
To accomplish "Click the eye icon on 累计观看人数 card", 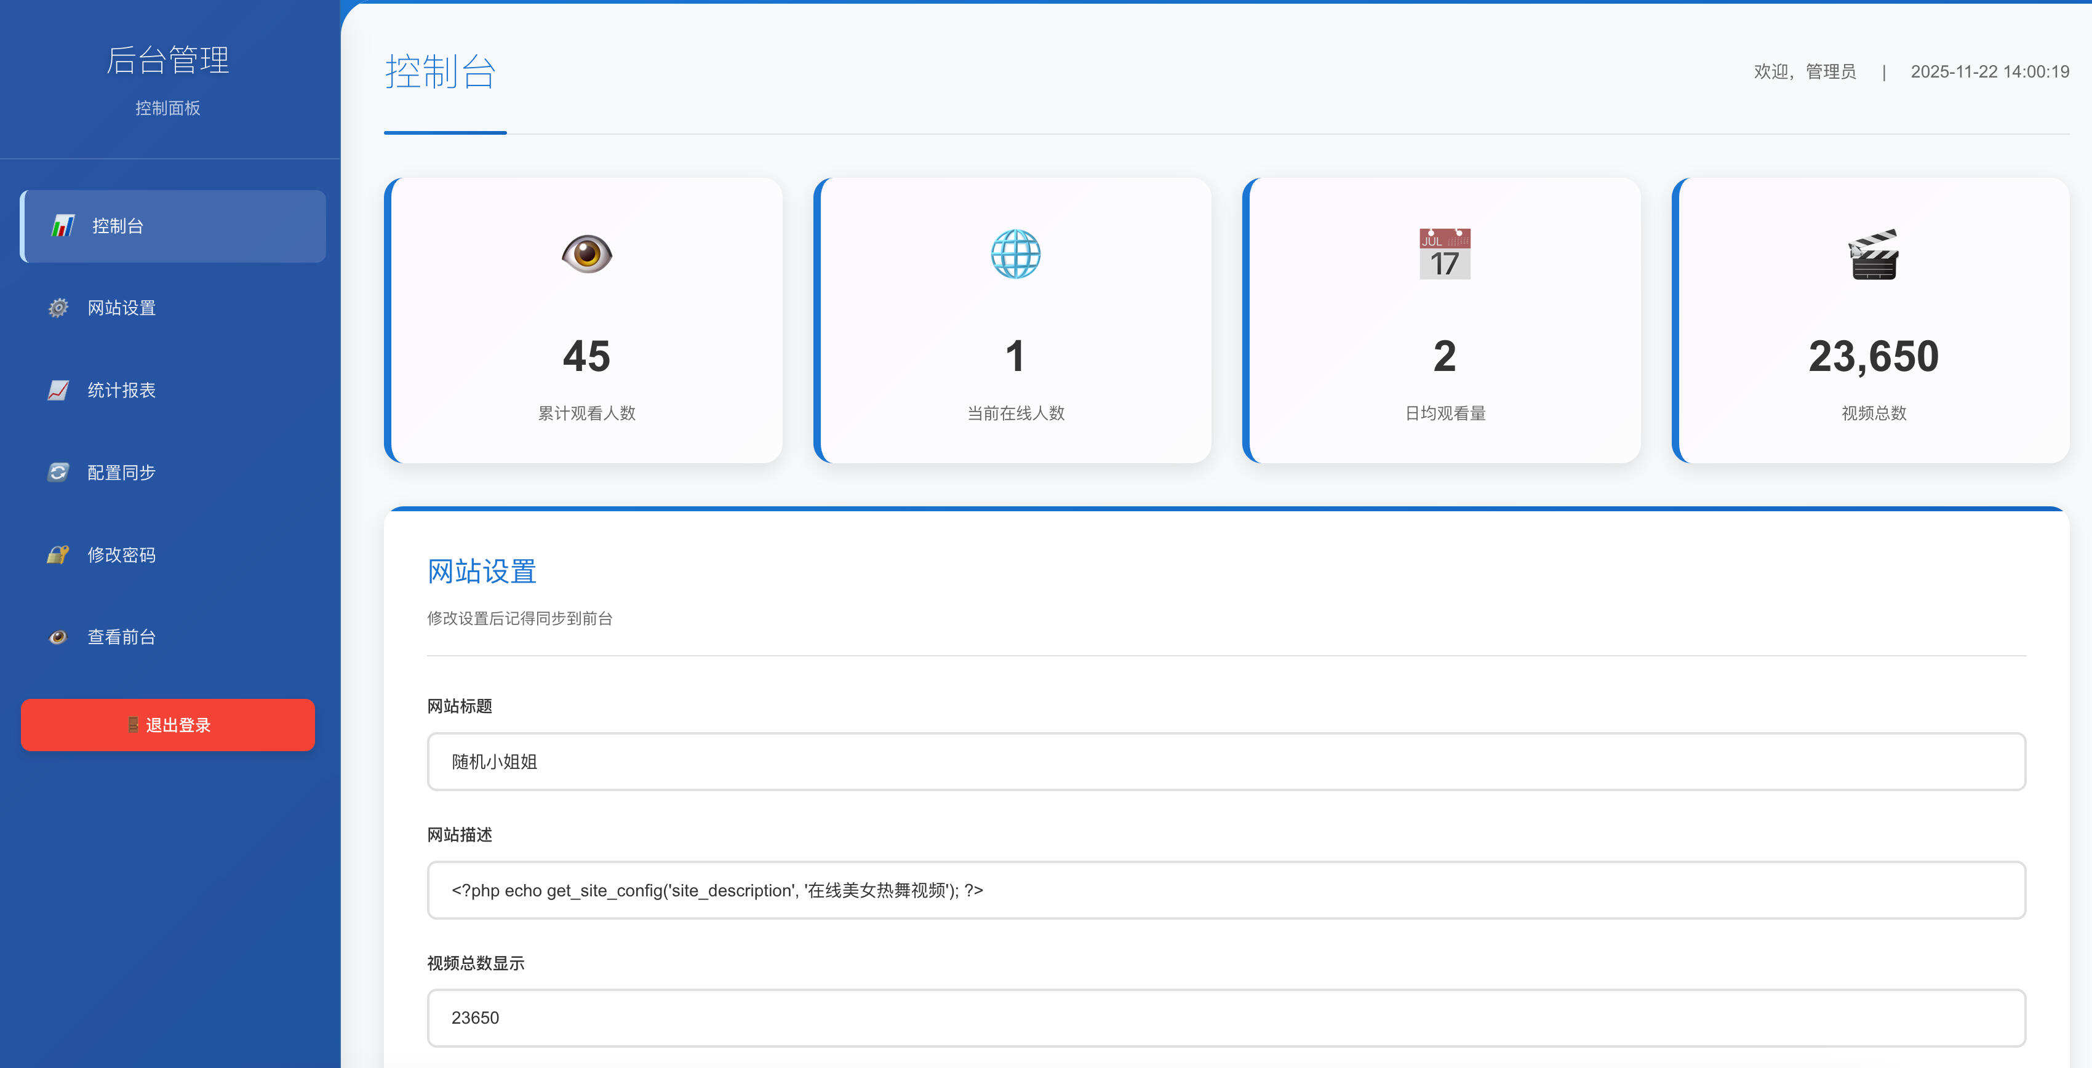I will (x=586, y=254).
